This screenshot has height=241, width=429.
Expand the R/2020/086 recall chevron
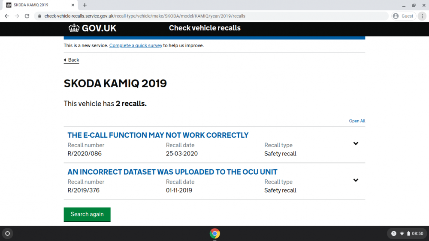coord(356,143)
